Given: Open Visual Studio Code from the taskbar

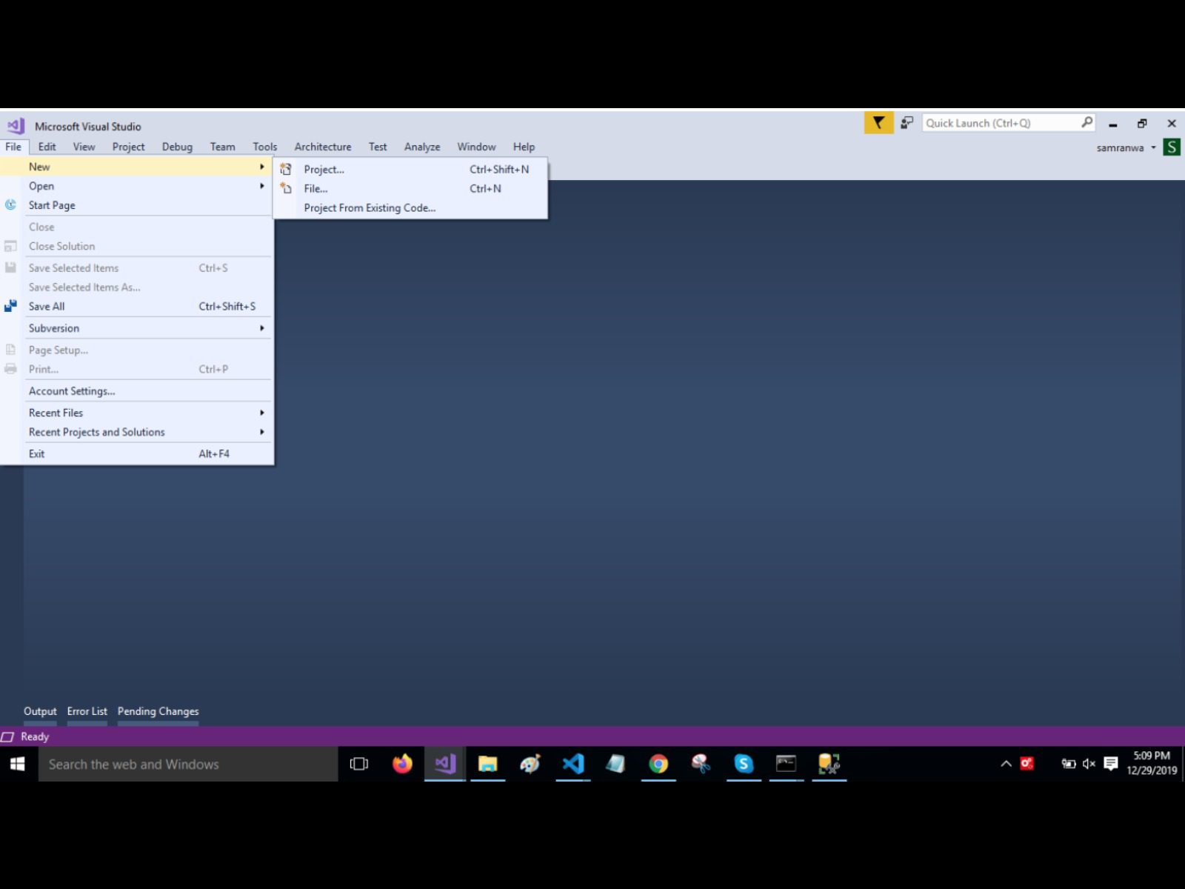Looking at the screenshot, I should 573,764.
